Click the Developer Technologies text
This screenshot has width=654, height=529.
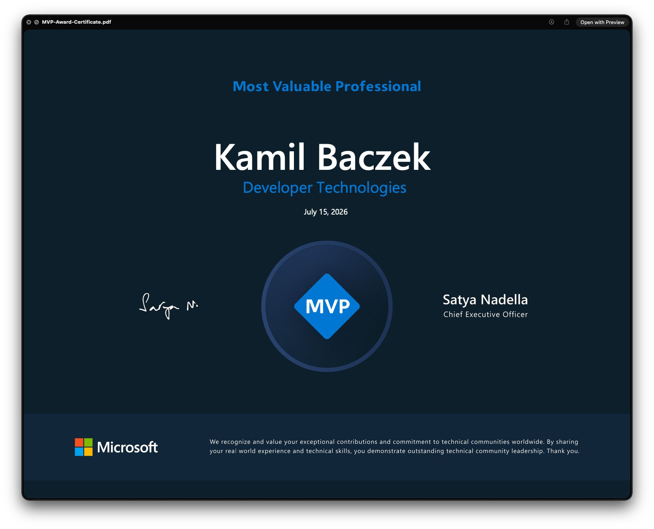325,188
